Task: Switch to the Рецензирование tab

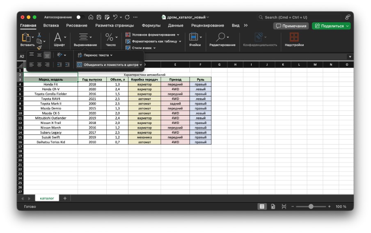Action: 208,25
